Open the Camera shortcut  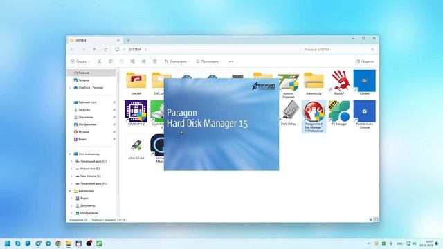(x=365, y=82)
